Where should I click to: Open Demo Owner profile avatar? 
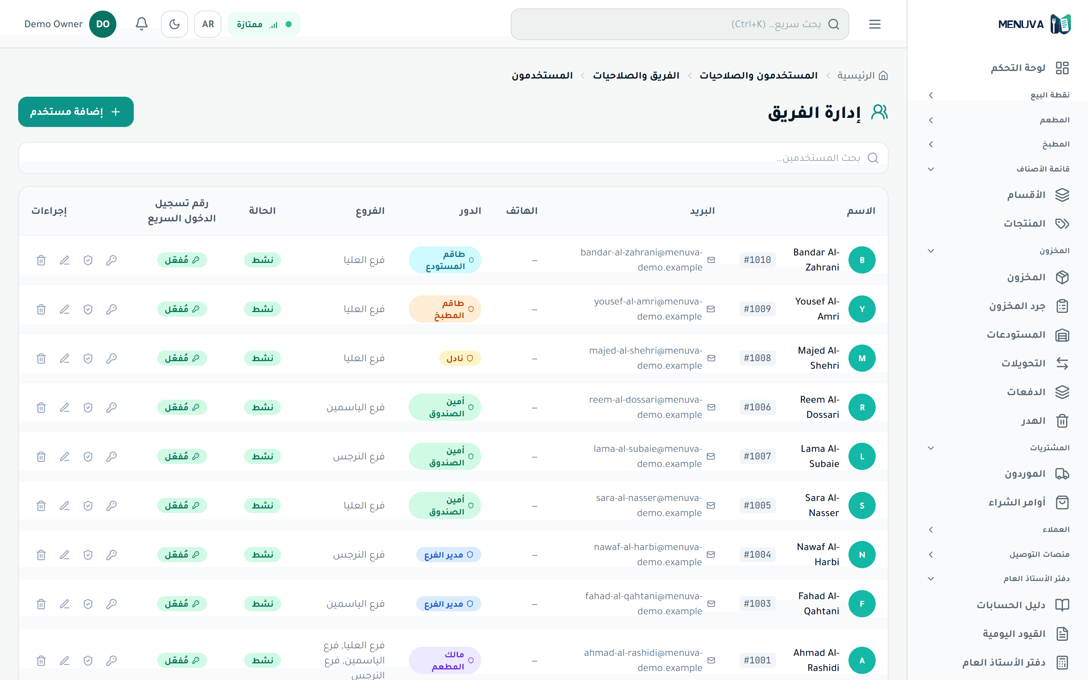point(102,24)
